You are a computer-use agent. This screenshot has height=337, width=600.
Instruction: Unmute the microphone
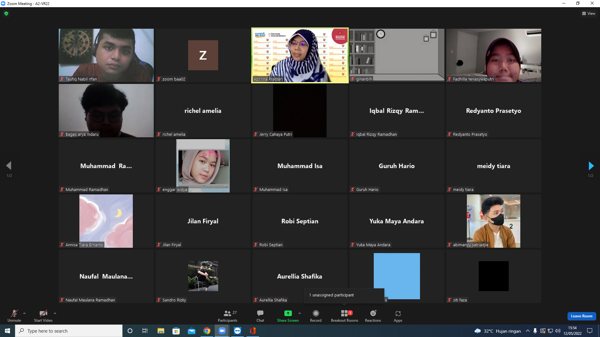click(14, 316)
